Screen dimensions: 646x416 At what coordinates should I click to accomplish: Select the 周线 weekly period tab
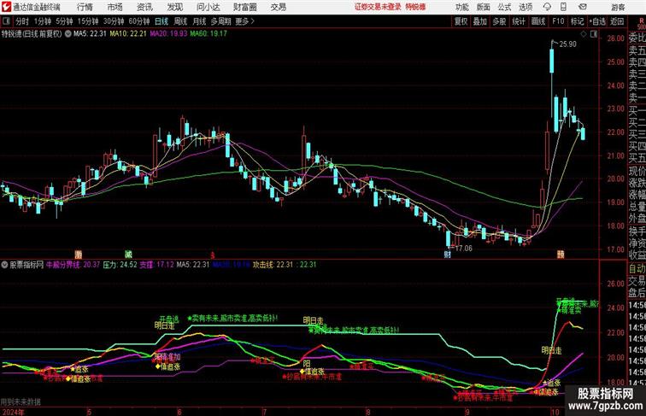[x=180, y=21]
